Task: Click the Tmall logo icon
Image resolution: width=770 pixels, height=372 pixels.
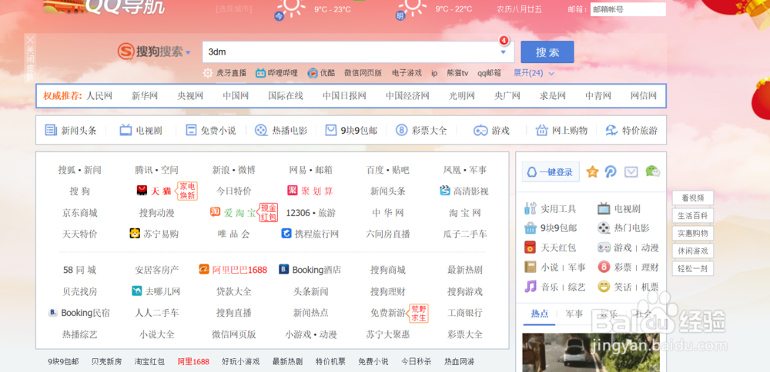Action: (142, 191)
